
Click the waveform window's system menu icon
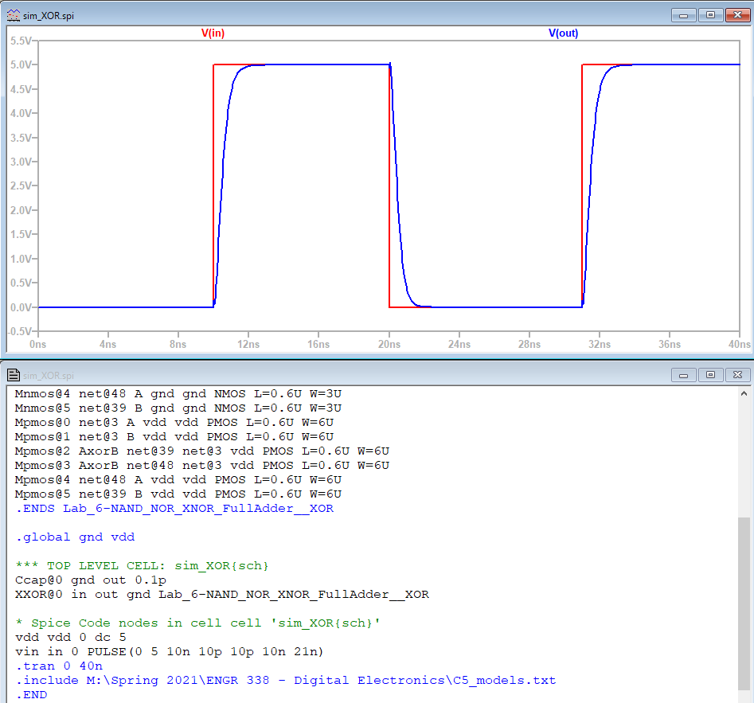tap(14, 14)
